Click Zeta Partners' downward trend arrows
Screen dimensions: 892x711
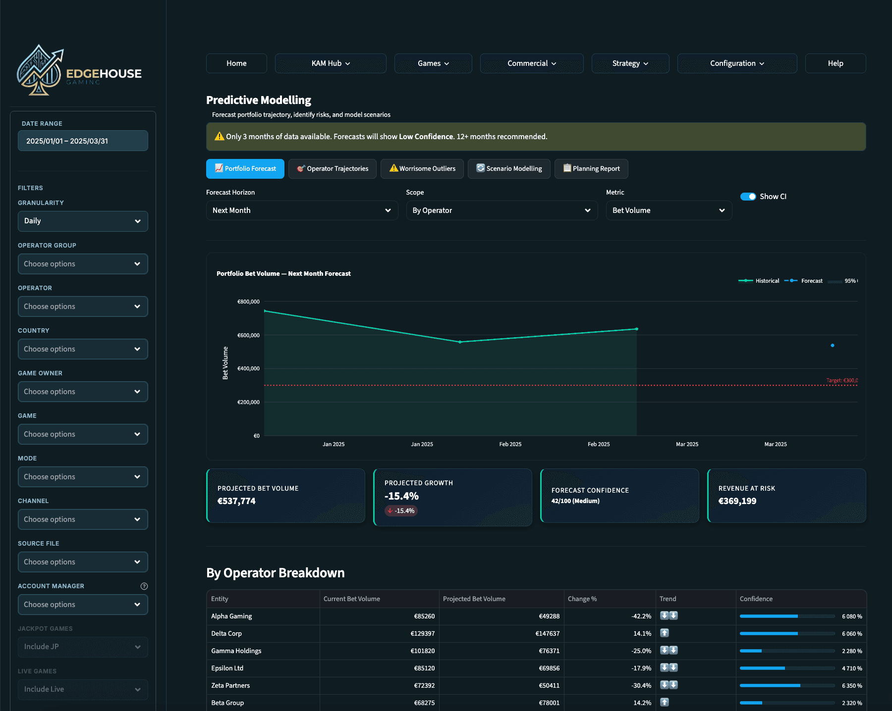click(x=669, y=685)
